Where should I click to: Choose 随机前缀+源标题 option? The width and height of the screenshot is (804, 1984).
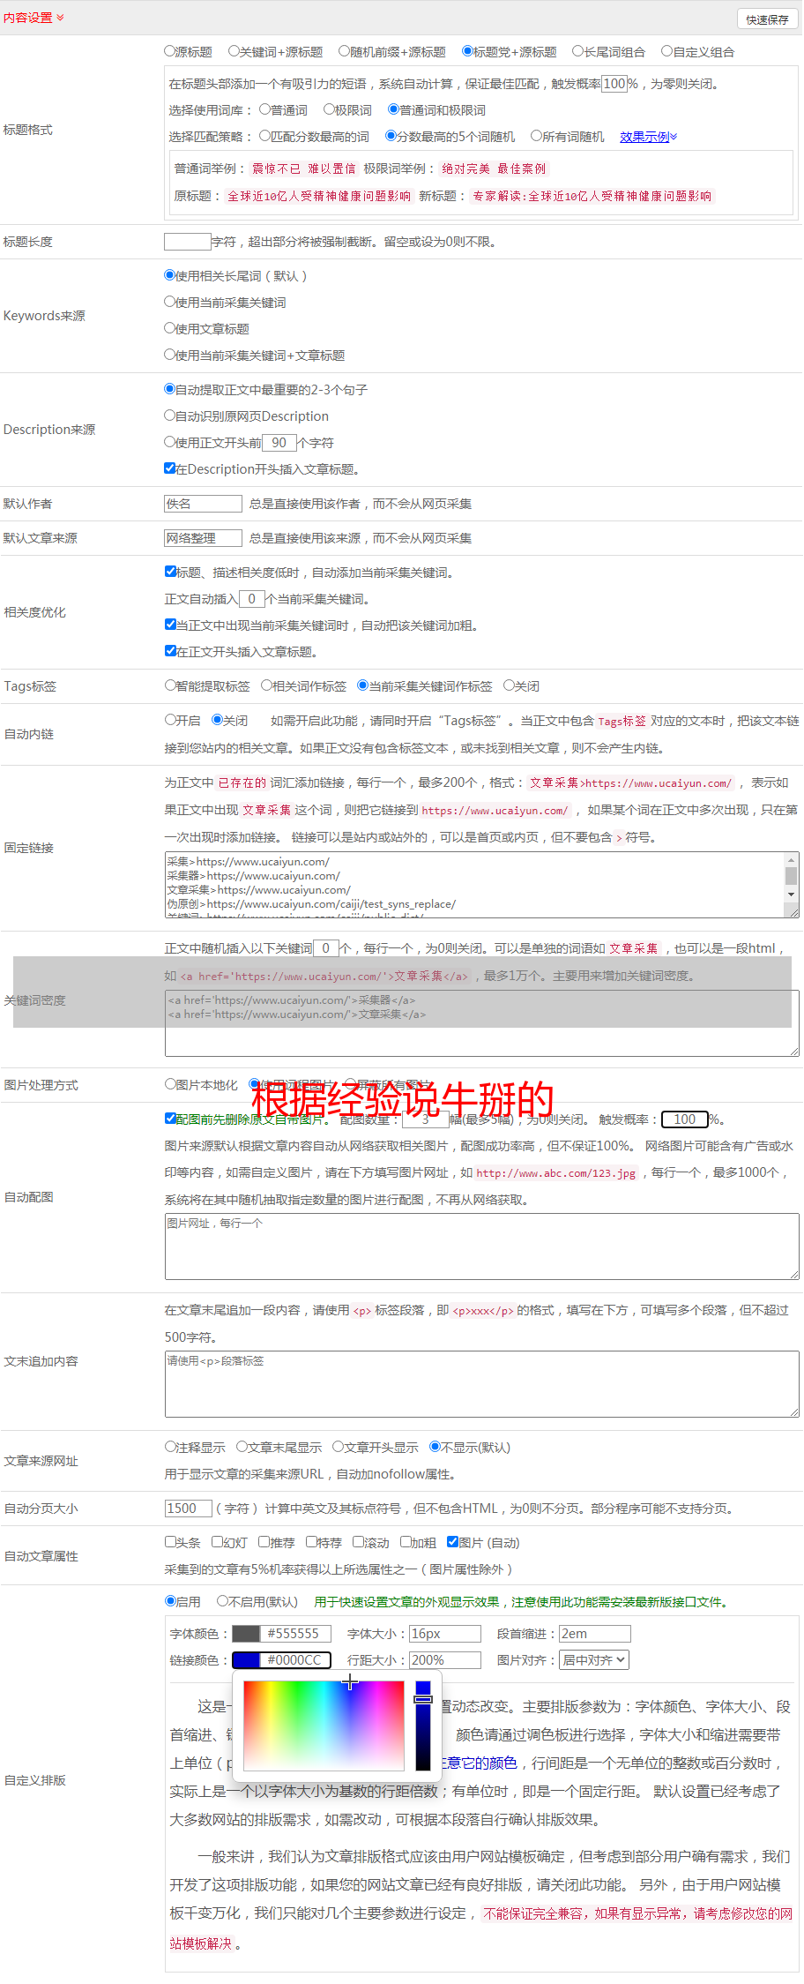(x=345, y=51)
